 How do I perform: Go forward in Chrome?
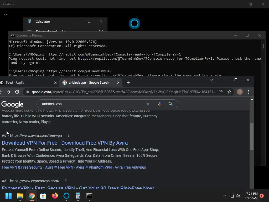coord(9,92)
